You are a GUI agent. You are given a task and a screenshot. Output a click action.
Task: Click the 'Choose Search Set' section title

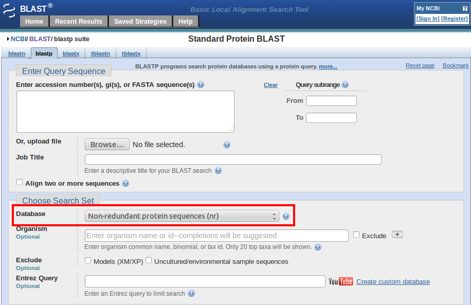click(x=58, y=201)
